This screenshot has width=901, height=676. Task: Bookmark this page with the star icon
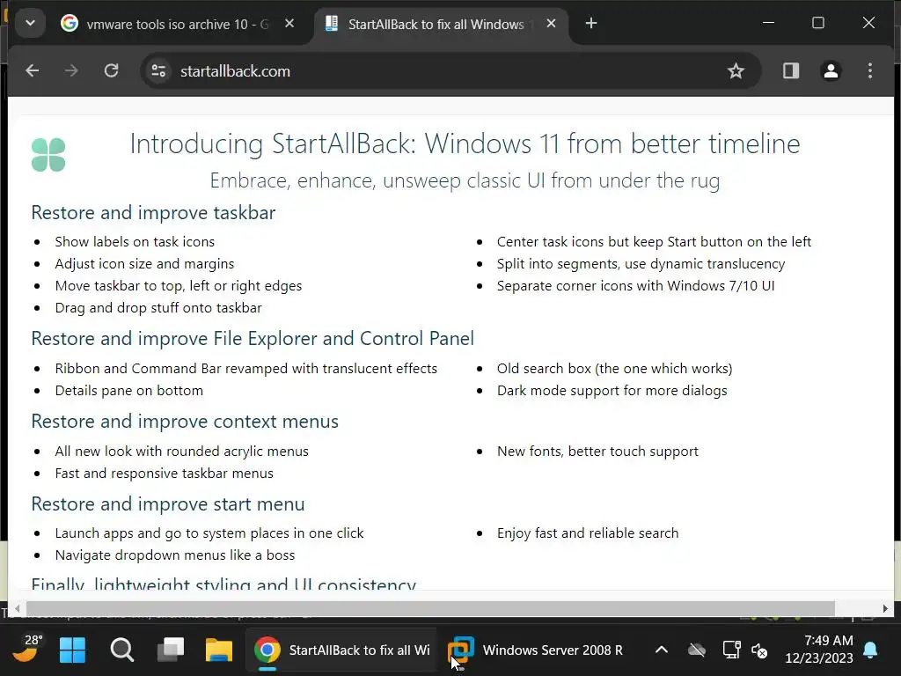(736, 70)
